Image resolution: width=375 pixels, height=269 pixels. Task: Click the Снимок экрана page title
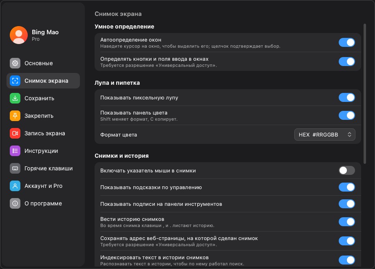click(118, 14)
